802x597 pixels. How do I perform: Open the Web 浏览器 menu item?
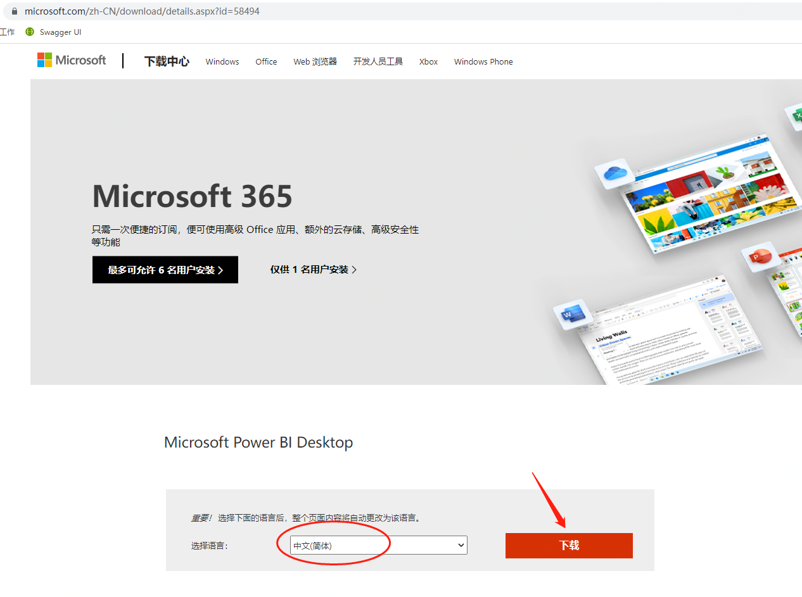pyautogui.click(x=315, y=61)
